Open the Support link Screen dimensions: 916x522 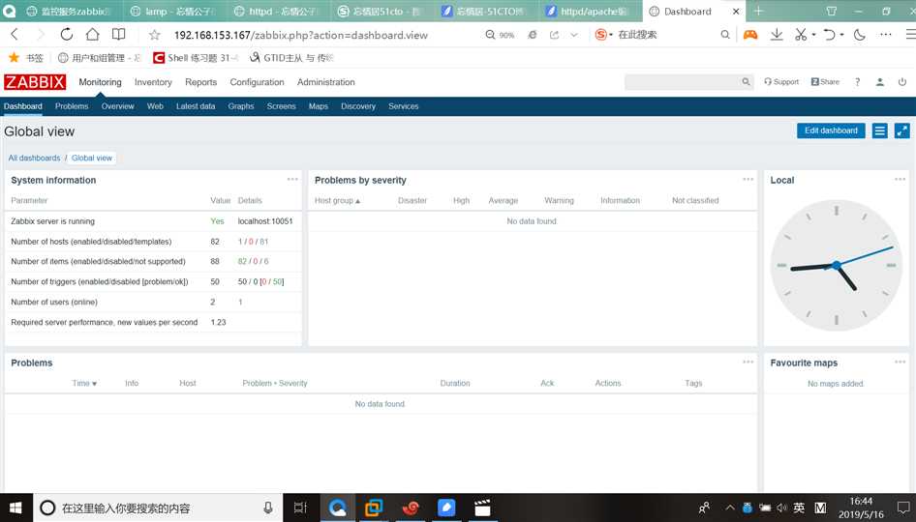point(781,82)
